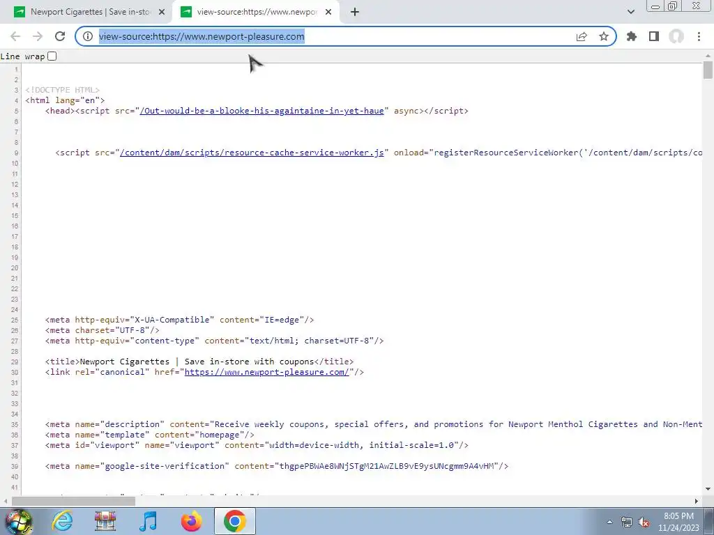Click the scroll right arrow at bottom
714x535 pixels.
coord(697,502)
